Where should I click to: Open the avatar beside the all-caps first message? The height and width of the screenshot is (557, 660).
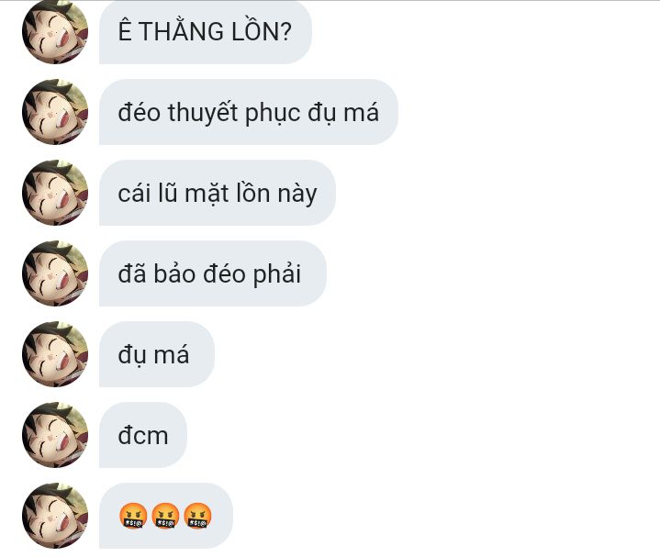pyautogui.click(x=55, y=31)
